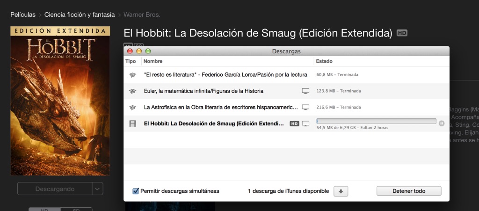Screen dimensions: 479x211
Task: Pause the Hobbit movie download
Action: coord(442,124)
